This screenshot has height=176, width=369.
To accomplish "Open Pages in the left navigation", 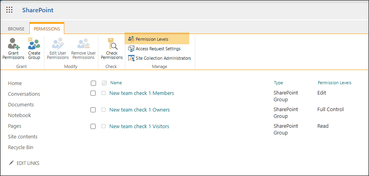I will (x=15, y=126).
